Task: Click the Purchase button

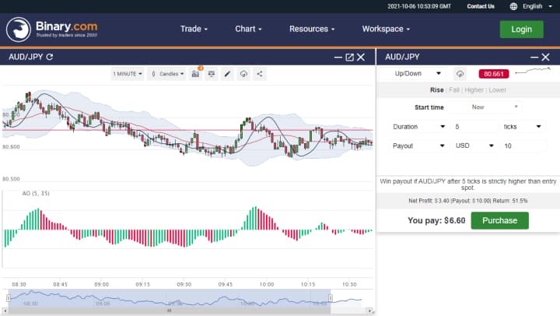Action: tap(499, 220)
